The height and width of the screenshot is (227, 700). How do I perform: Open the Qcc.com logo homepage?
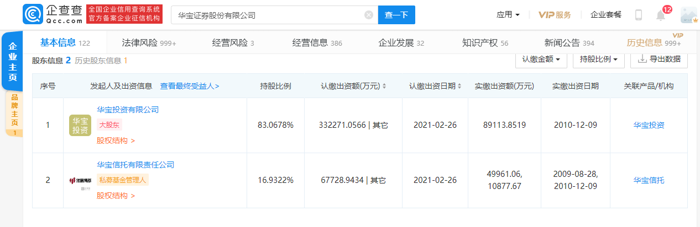tap(54, 14)
